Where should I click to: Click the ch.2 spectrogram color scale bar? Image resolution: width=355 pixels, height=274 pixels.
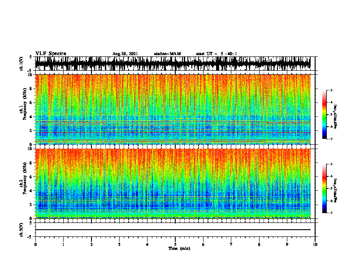click(325, 188)
